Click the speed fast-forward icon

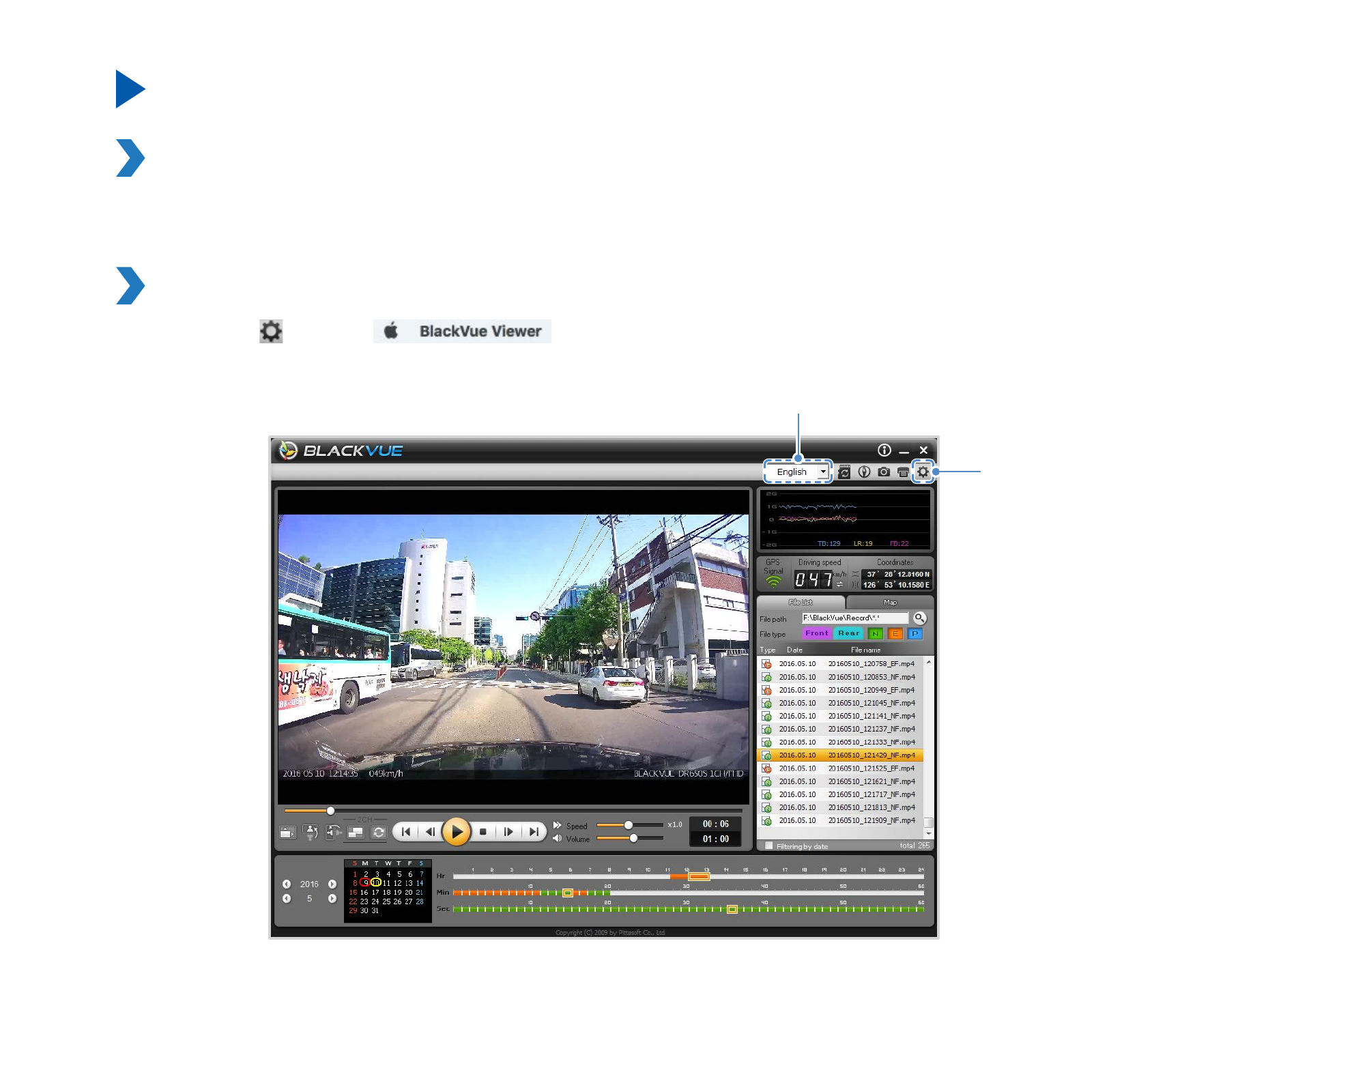(558, 825)
